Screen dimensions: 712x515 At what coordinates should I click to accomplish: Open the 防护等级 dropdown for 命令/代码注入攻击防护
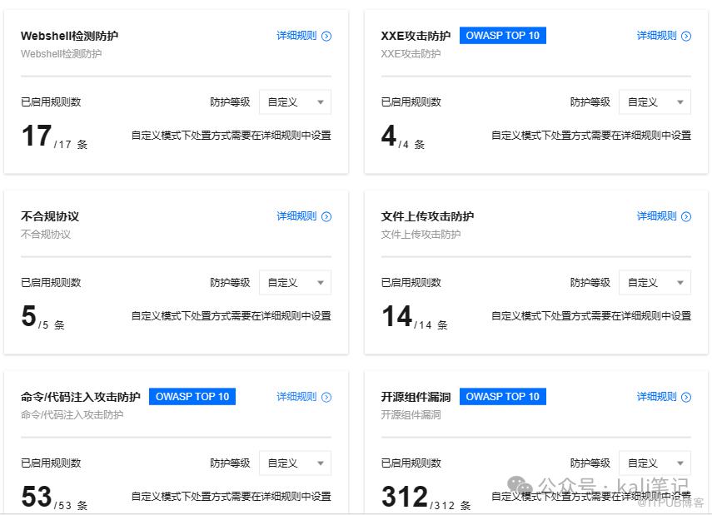point(295,463)
